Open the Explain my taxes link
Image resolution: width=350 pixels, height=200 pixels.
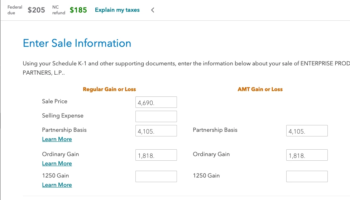[117, 10]
